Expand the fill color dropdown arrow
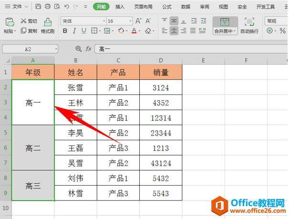The image size is (289, 219). coord(127,31)
